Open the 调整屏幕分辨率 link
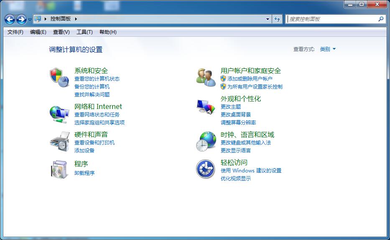The width and height of the screenshot is (390, 240). click(238, 122)
